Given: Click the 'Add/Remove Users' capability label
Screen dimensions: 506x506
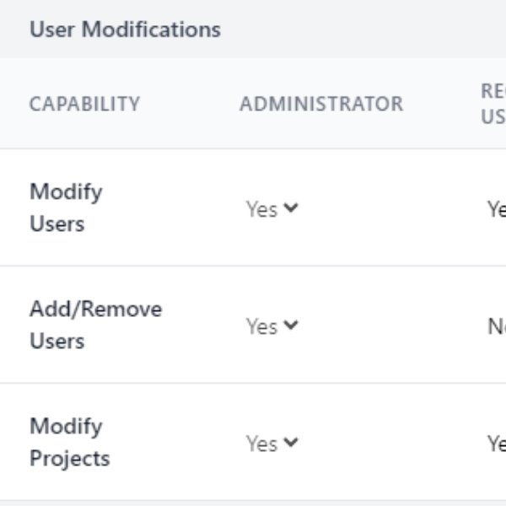Looking at the screenshot, I should coord(95,325).
